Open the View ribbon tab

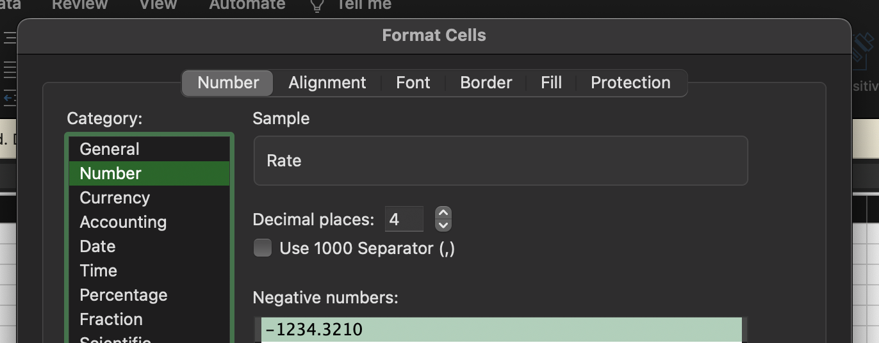click(158, 5)
